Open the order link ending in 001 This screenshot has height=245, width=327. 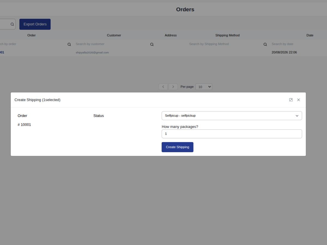pos(2,52)
